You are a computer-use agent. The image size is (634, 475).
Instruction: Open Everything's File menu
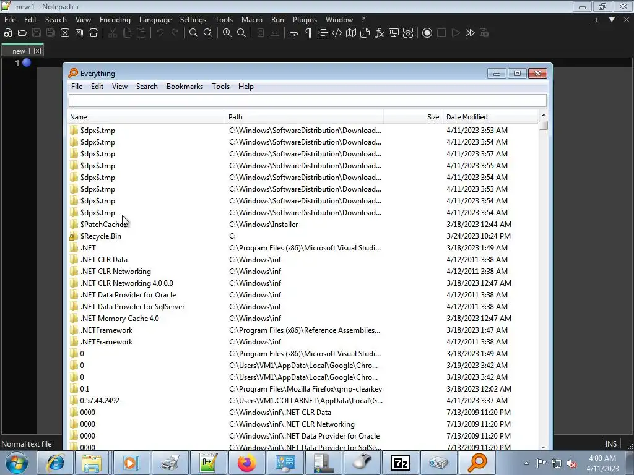tap(77, 87)
